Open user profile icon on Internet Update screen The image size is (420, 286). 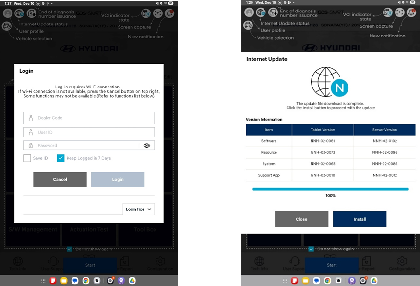pyautogui.click(x=249, y=12)
